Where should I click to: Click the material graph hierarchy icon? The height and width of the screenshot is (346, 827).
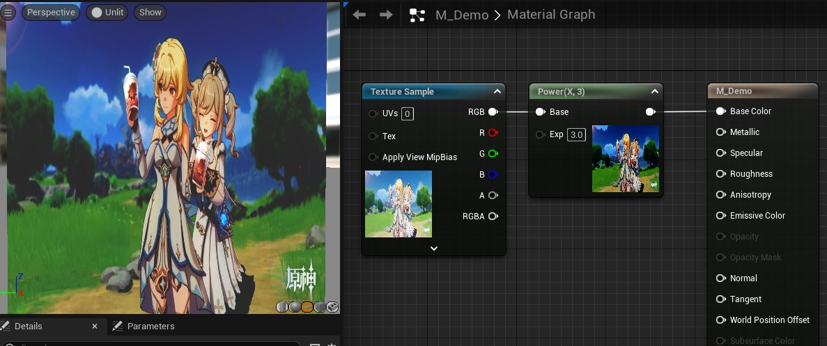click(417, 15)
